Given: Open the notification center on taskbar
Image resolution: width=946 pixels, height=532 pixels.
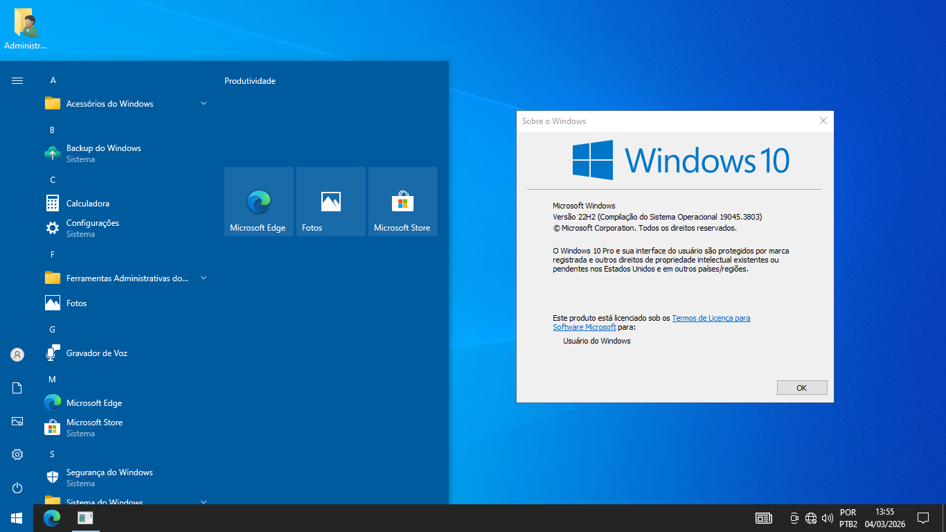Looking at the screenshot, I should (x=922, y=518).
